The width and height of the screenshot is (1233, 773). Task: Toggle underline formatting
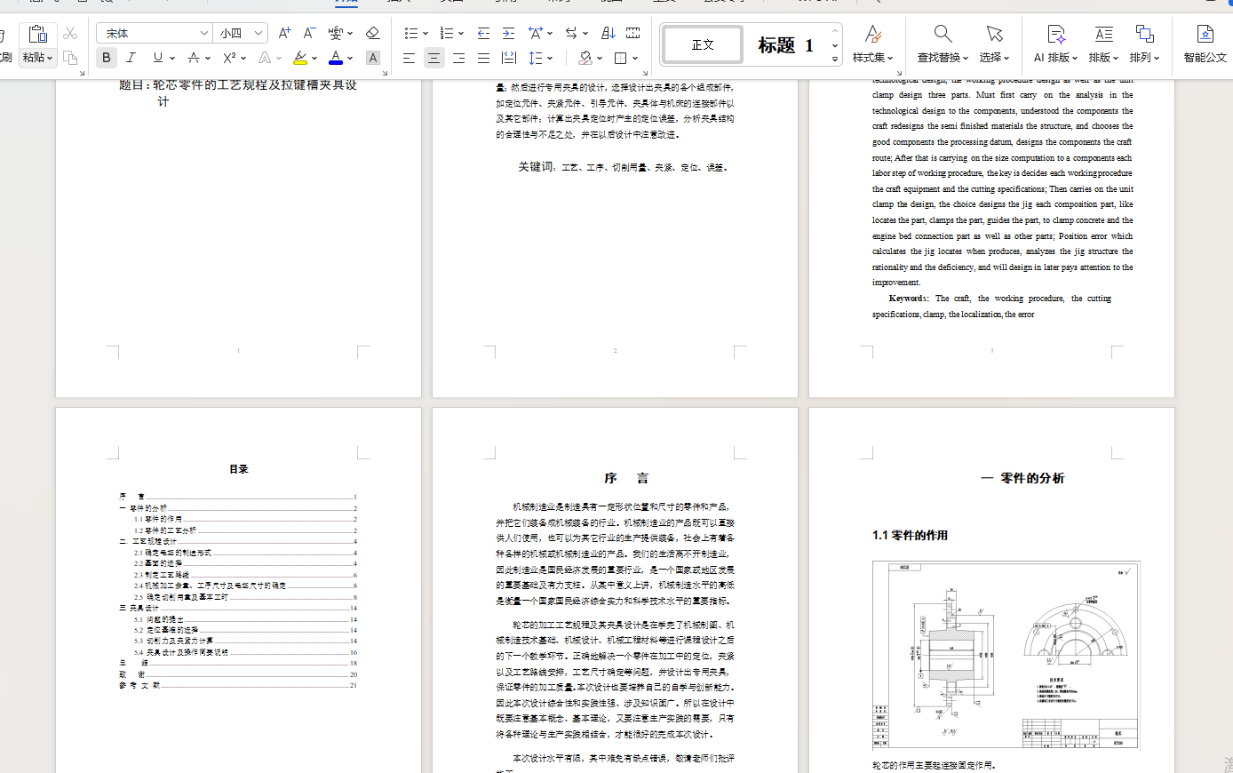pos(157,58)
